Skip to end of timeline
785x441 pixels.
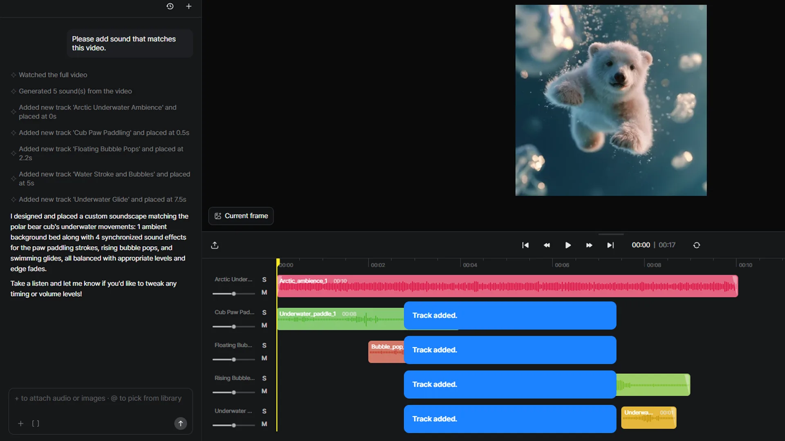(x=610, y=245)
